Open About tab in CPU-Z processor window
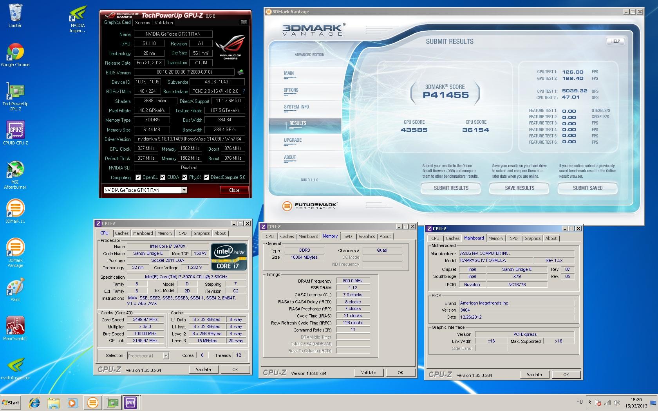658x411 pixels. click(220, 233)
